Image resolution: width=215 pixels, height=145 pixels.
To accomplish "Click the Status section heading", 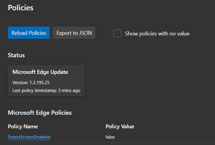I will 16,55.
